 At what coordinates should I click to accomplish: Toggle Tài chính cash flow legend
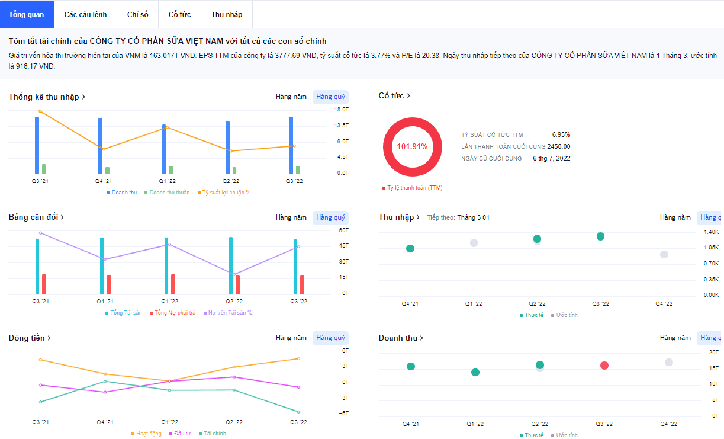[x=212, y=434]
